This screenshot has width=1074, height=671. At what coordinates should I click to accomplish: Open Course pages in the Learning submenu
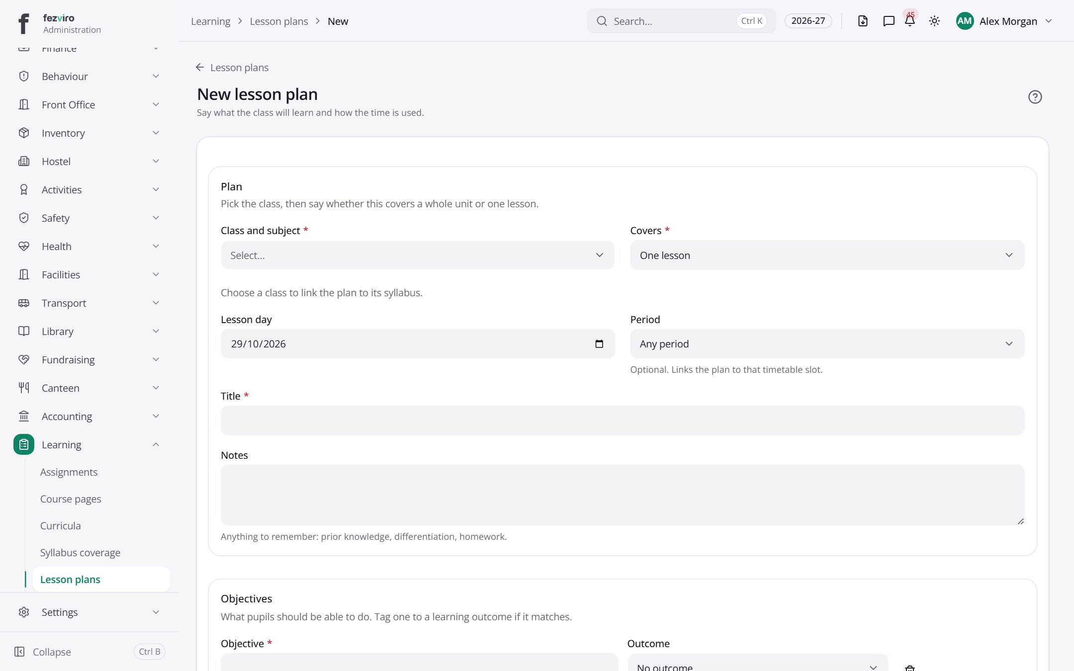tap(71, 499)
